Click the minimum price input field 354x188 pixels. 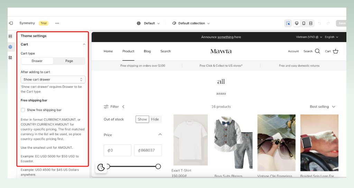118,150
